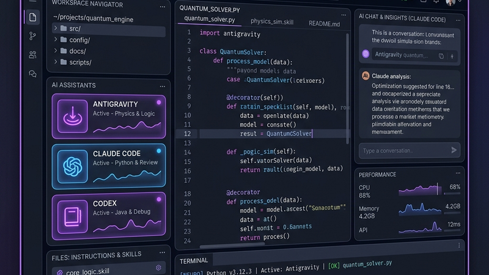This screenshot has height=275, width=489.
Task: Open terminal vertical dots menu
Action: click(x=459, y=246)
